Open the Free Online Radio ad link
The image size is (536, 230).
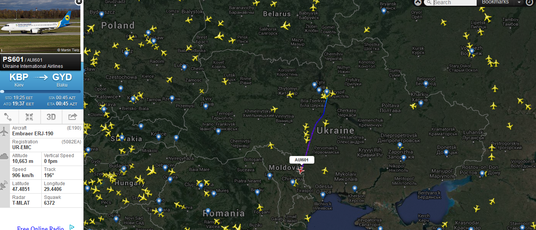41,228
